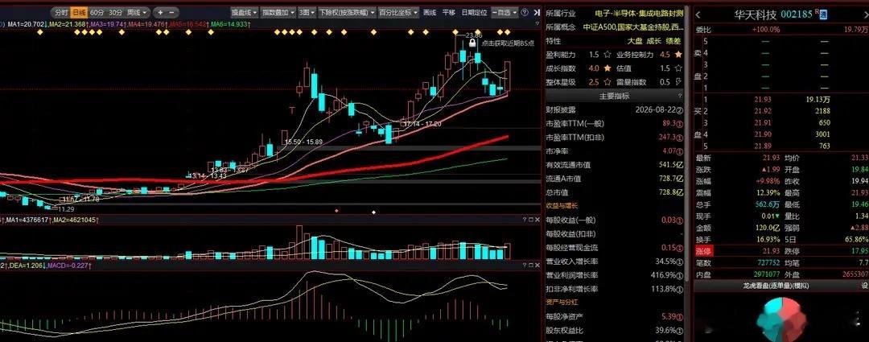Open the 下除权(按涨跌幅) dropdown

coord(347,12)
